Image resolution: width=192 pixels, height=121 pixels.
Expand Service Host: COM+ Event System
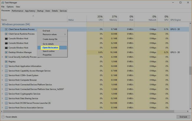point(2,75)
